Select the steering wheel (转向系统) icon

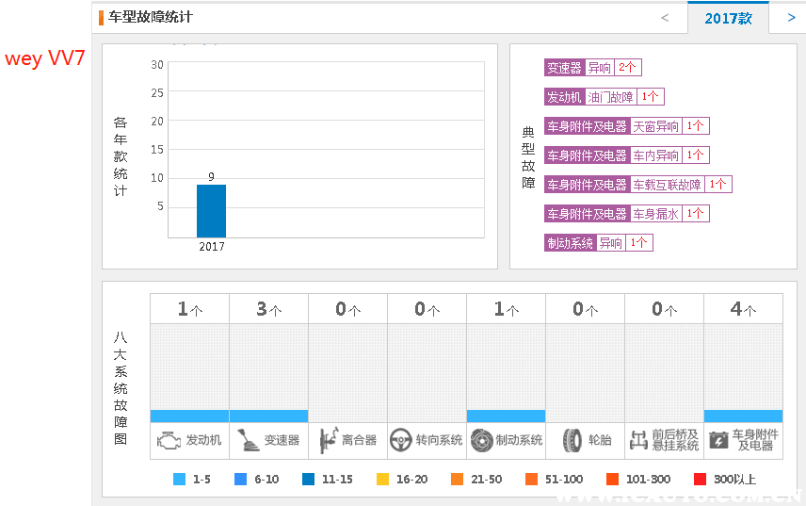click(x=401, y=440)
